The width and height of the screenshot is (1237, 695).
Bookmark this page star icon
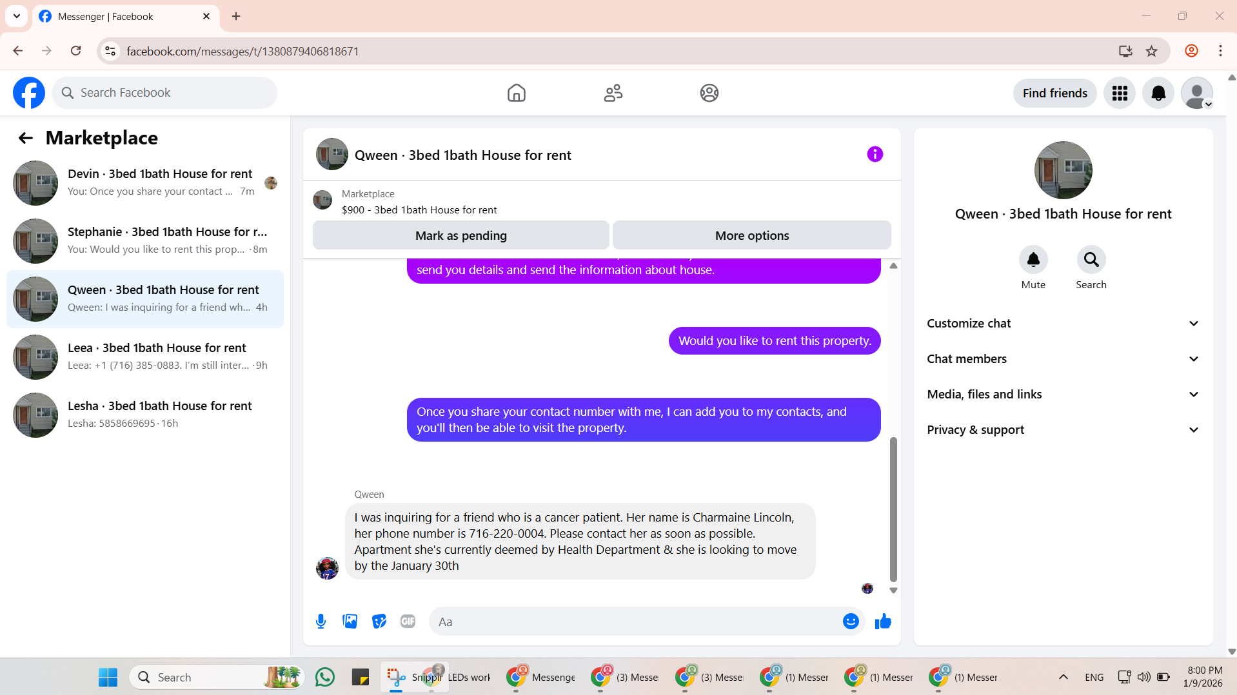click(1151, 51)
